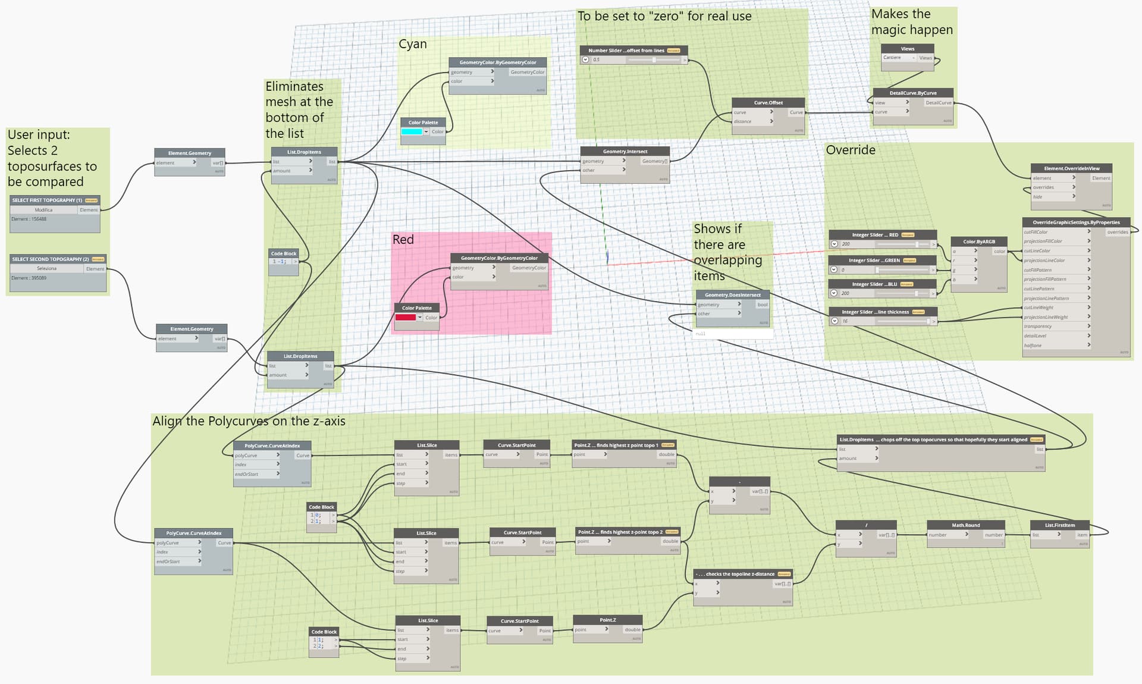Expand the offset from lines slider settings

[x=585, y=59]
